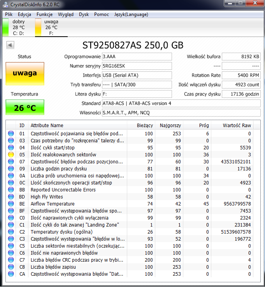The width and height of the screenshot is (265, 287).
Task: Open the Wygląd menu
Action: pyautogui.click(x=65, y=14)
